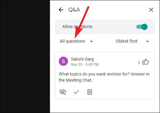
Task: Select the name Sakshi Garg
Action: pos(82,59)
